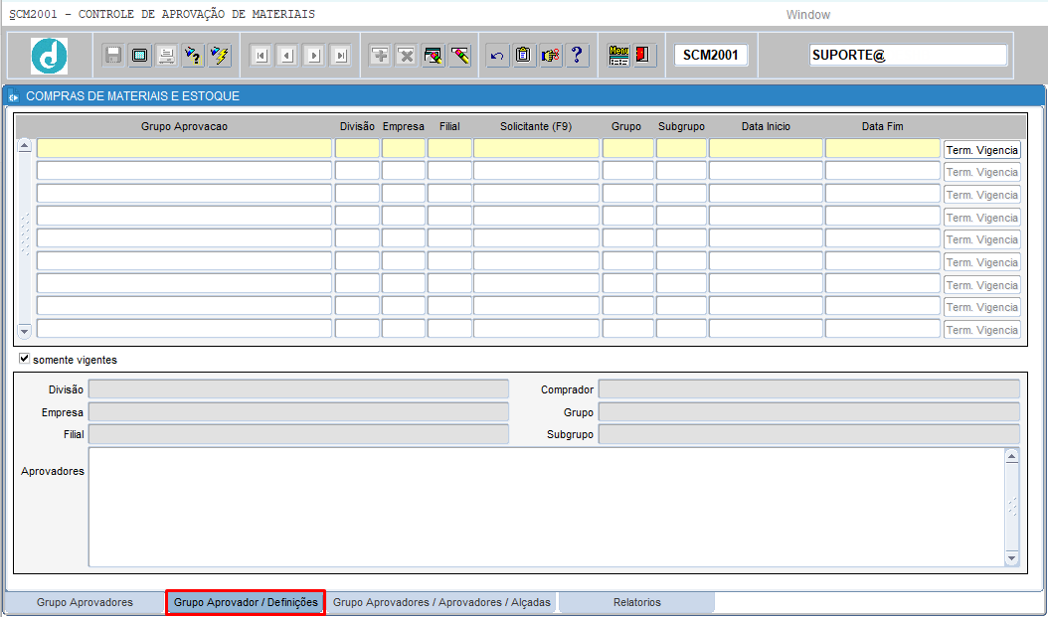Click the SCM2001 program code field
The image size is (1048, 617).
pyautogui.click(x=711, y=56)
